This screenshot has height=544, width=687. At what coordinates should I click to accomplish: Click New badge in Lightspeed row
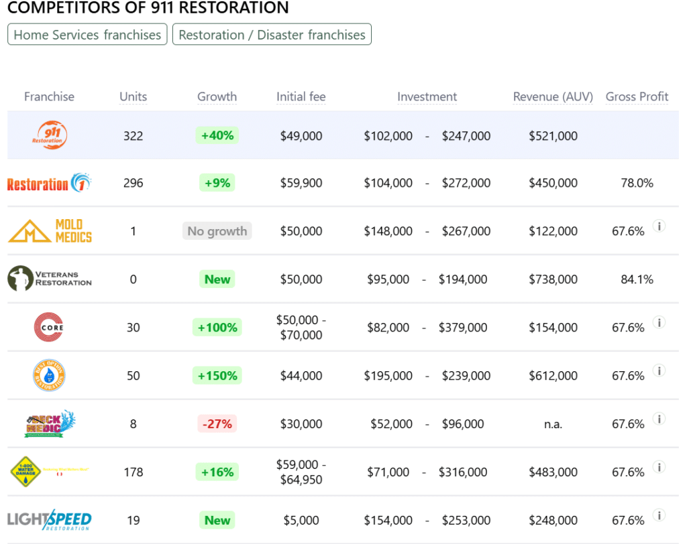pos(217,519)
